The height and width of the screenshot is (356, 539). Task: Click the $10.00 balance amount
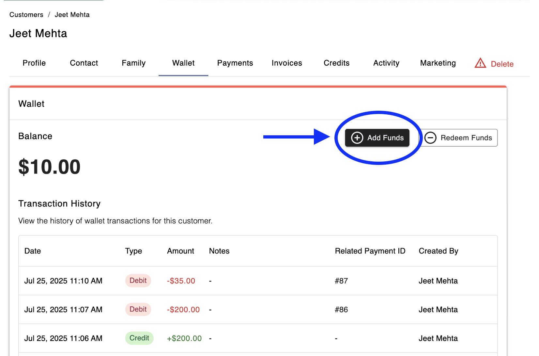[49, 167]
